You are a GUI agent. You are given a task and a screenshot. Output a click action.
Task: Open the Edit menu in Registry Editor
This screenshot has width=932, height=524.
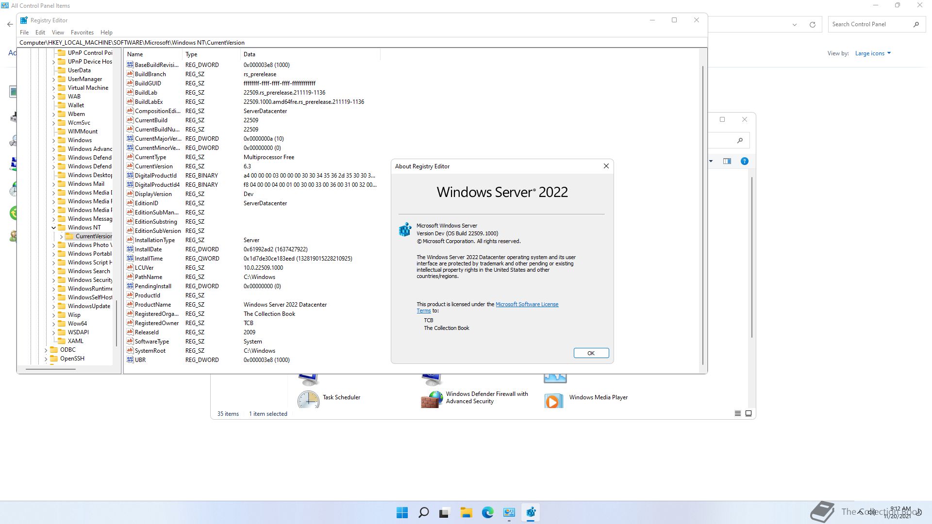[x=40, y=33]
